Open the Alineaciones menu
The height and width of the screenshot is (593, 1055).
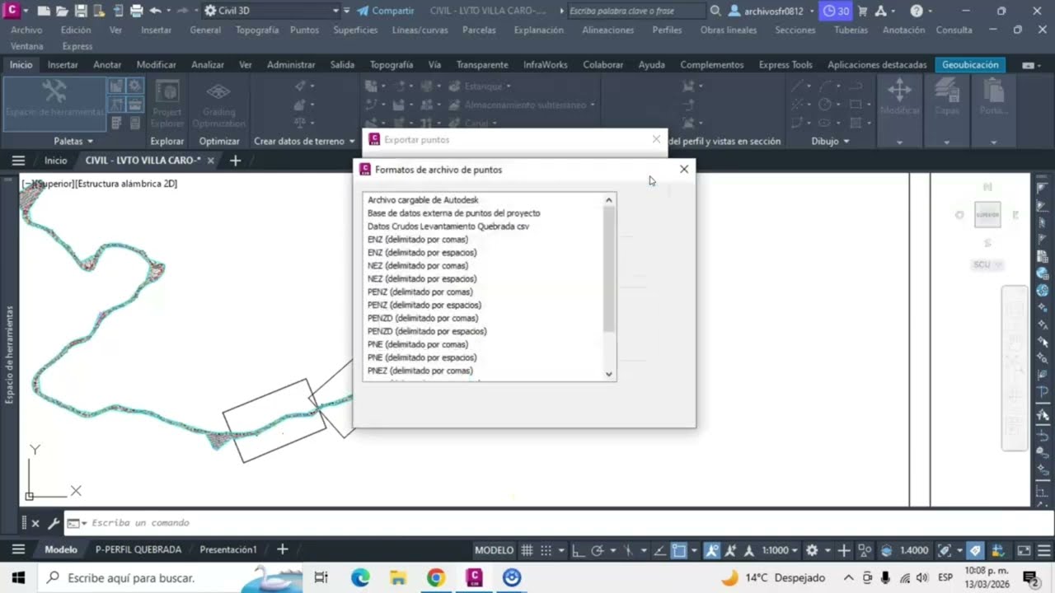[x=608, y=30]
